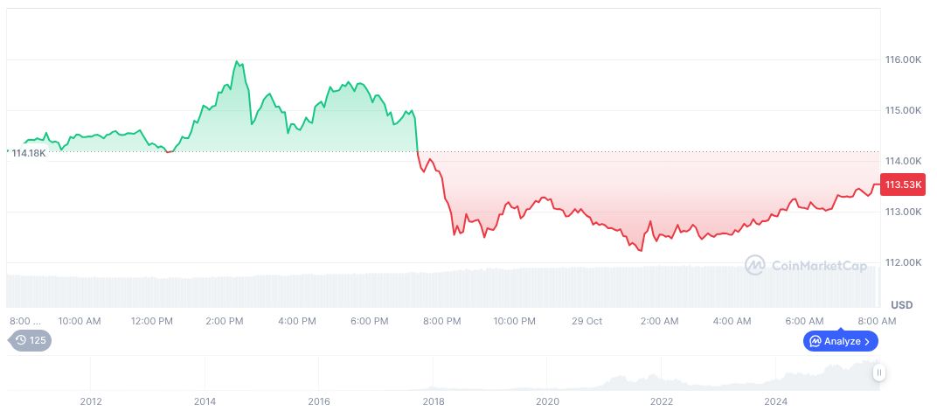Click the USD currency label
The image size is (937, 411).
901,304
